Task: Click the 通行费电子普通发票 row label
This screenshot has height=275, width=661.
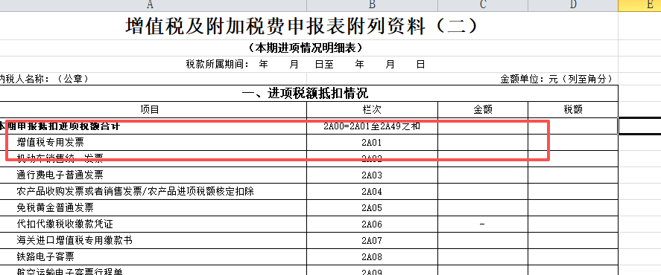Action: 60,175
